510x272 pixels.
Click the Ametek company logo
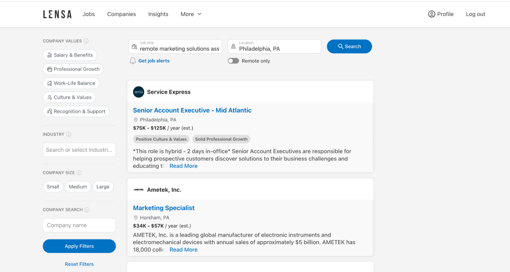click(138, 190)
